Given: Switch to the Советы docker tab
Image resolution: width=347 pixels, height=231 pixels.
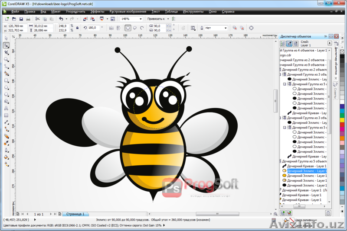Looking at the screenshot, I should coord(335,90).
